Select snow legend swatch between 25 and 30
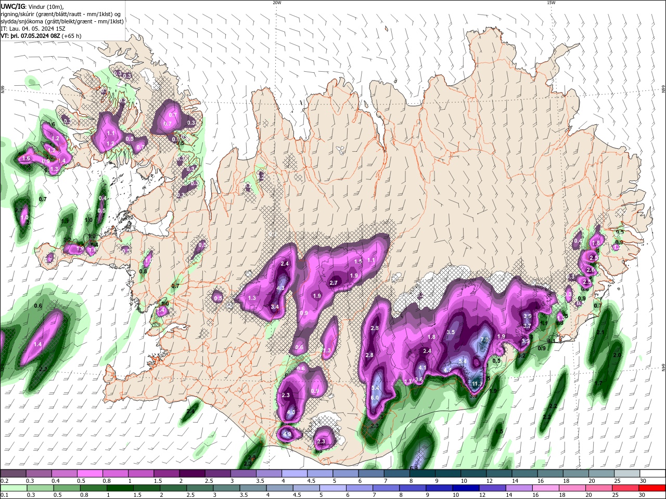The image size is (666, 499). 627,474
